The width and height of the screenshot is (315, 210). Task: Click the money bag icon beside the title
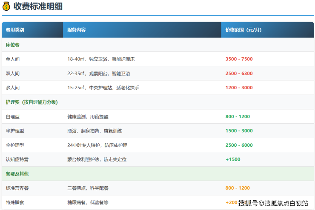coord(6,6)
